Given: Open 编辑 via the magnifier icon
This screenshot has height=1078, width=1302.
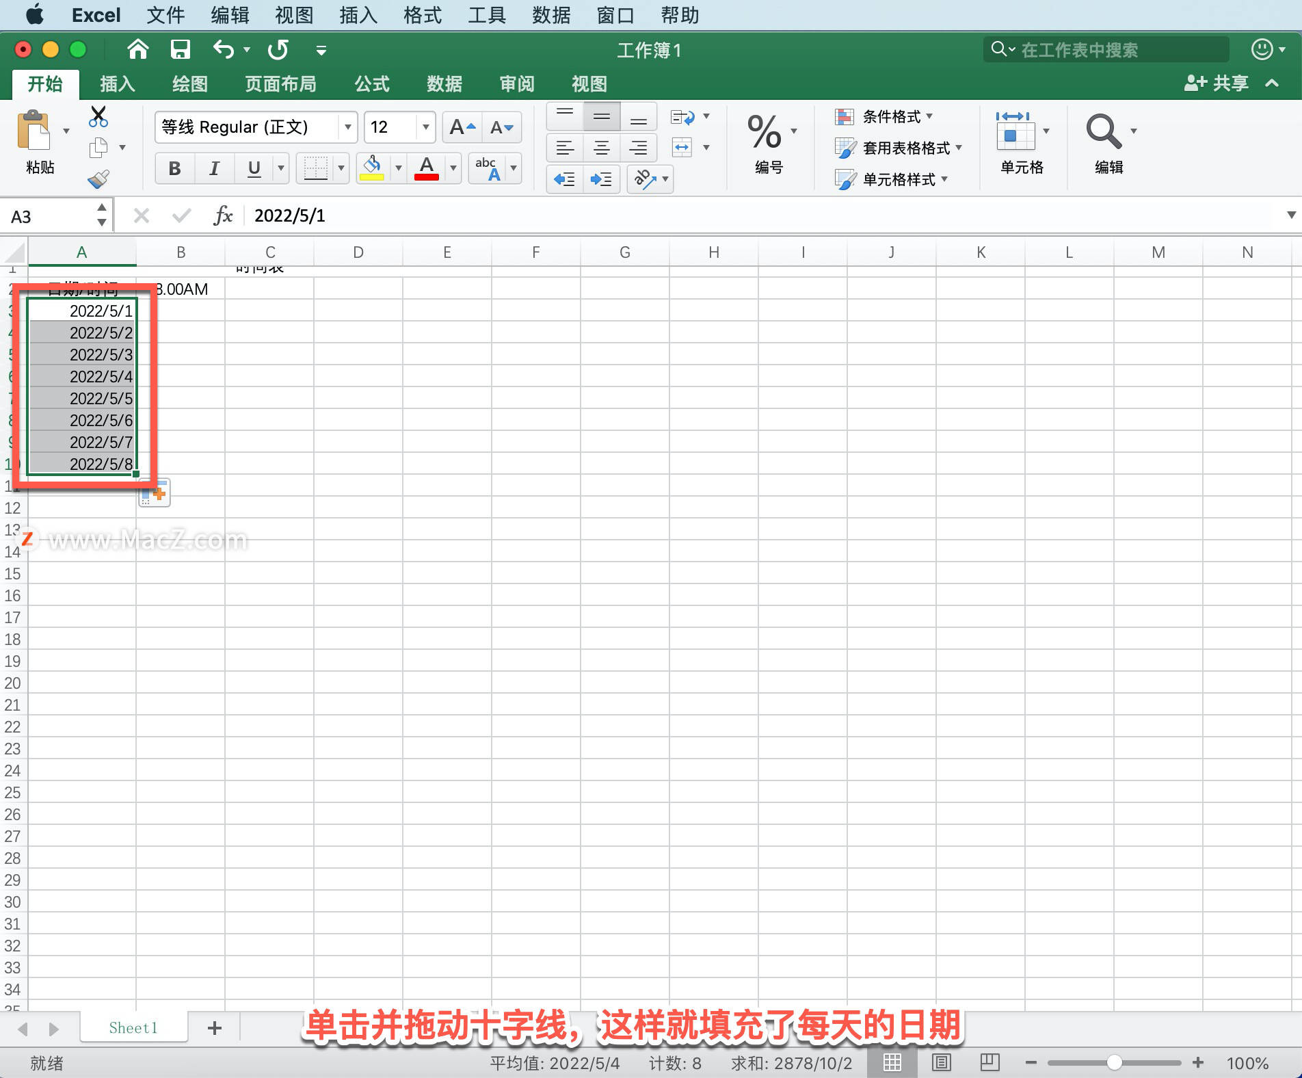Looking at the screenshot, I should (x=1104, y=130).
